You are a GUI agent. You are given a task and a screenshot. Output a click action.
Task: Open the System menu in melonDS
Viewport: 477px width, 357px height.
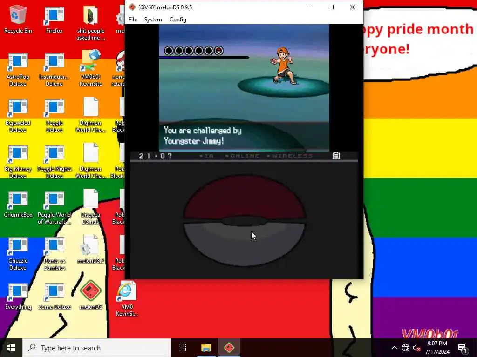click(153, 20)
